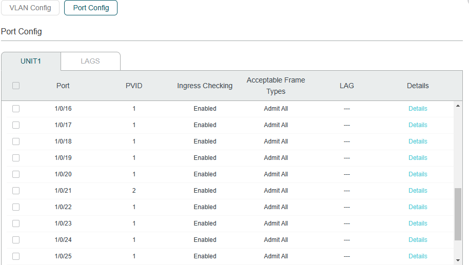Select the checkbox for port 1/0/25

16,256
